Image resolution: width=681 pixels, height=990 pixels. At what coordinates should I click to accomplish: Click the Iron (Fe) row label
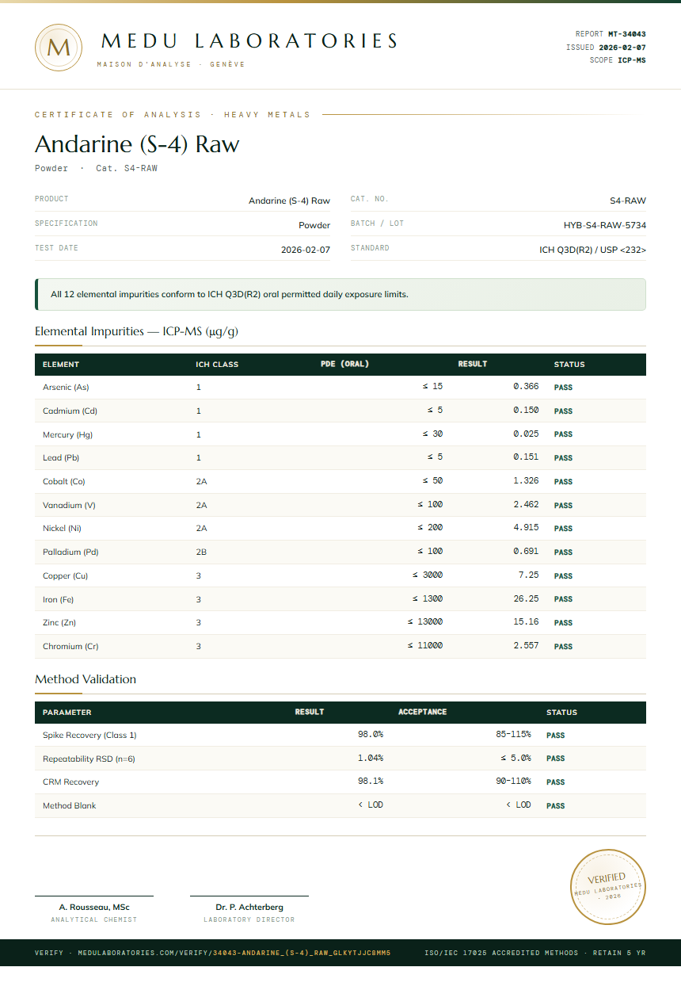point(59,599)
